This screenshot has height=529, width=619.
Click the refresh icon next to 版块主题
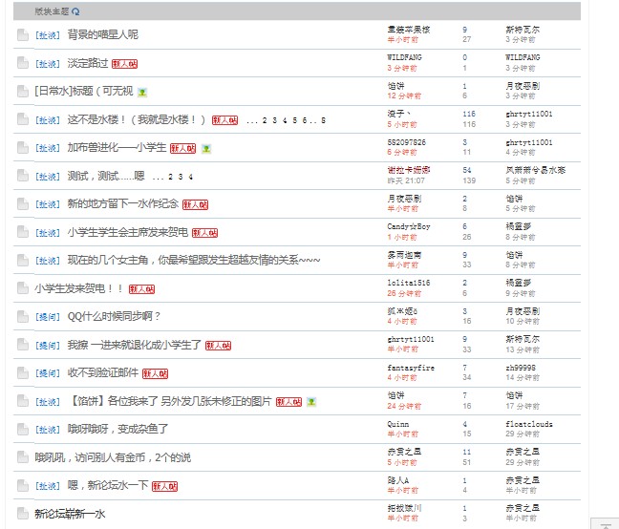[x=75, y=11]
